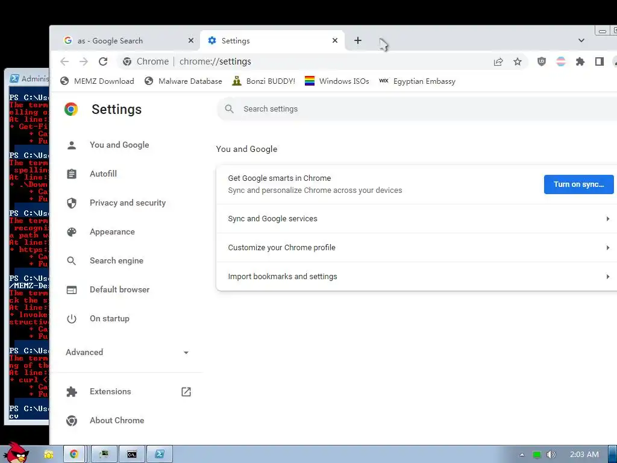Open the Egyptian Embassy bookmark
The image size is (617, 463).
click(417, 81)
